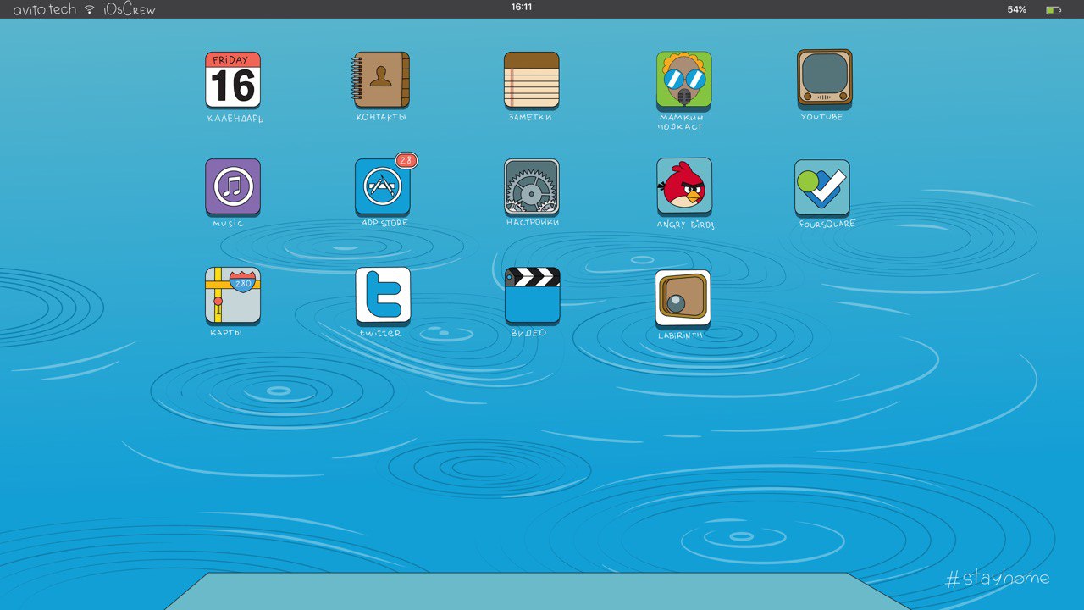
Task: Open Настройки settings gear app
Action: pos(532,186)
